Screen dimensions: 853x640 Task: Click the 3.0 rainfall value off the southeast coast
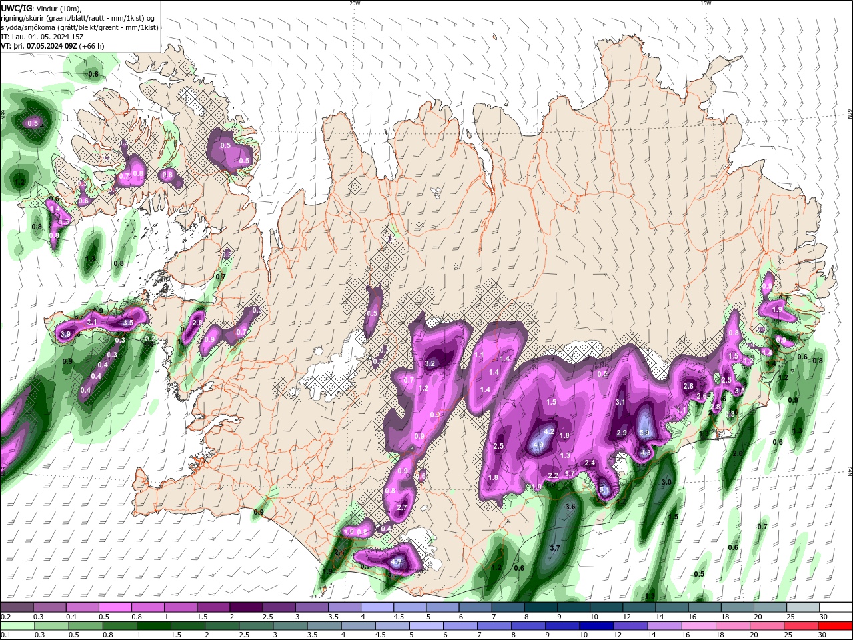tap(666, 481)
